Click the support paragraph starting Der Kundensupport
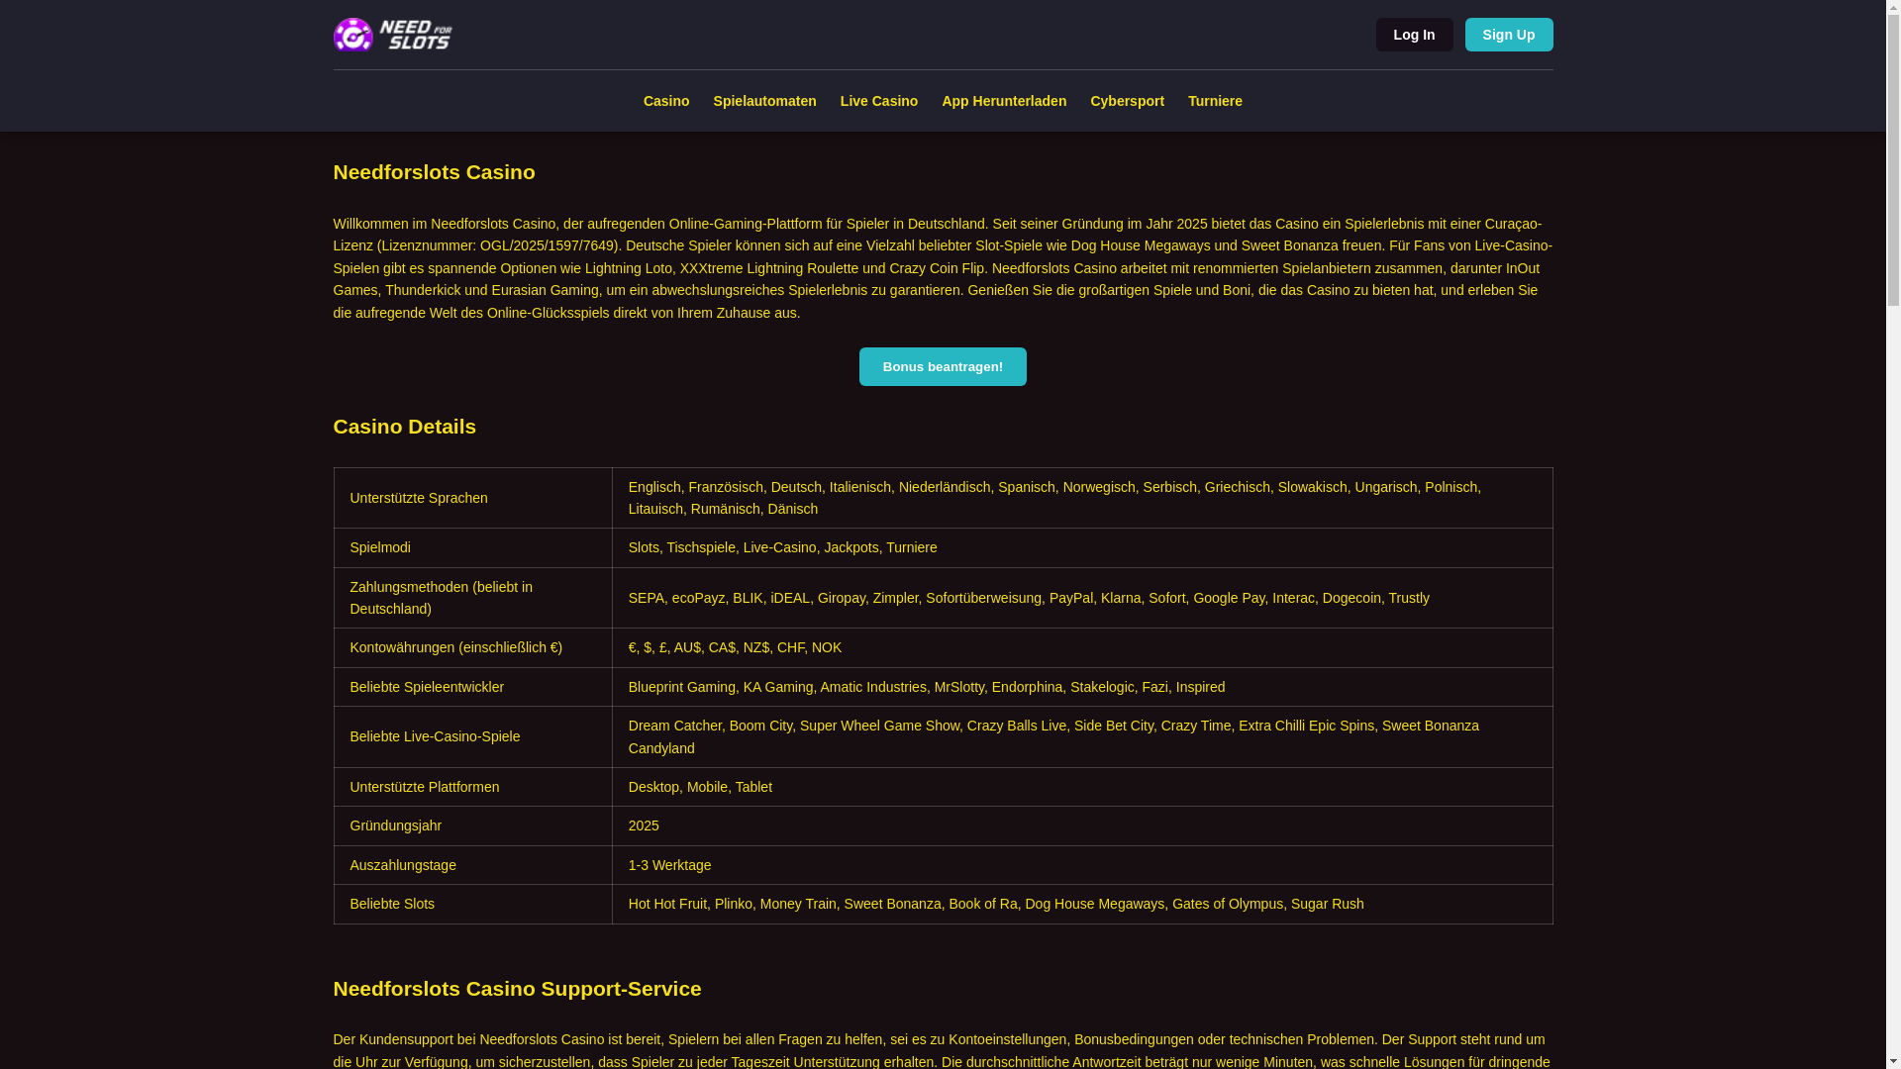Screen dimensions: 1901x1069 point(943,1050)
